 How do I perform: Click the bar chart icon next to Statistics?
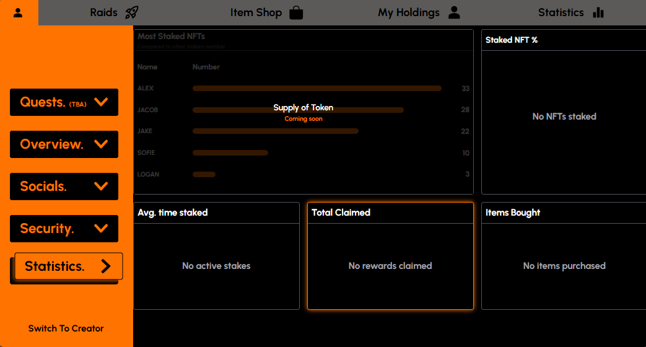point(598,12)
